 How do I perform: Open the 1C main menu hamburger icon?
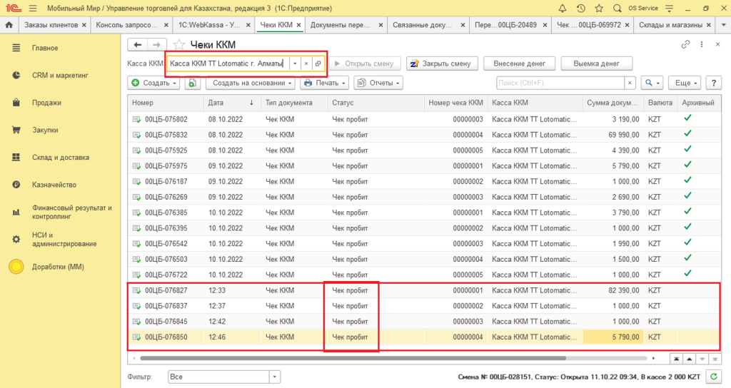(33, 9)
